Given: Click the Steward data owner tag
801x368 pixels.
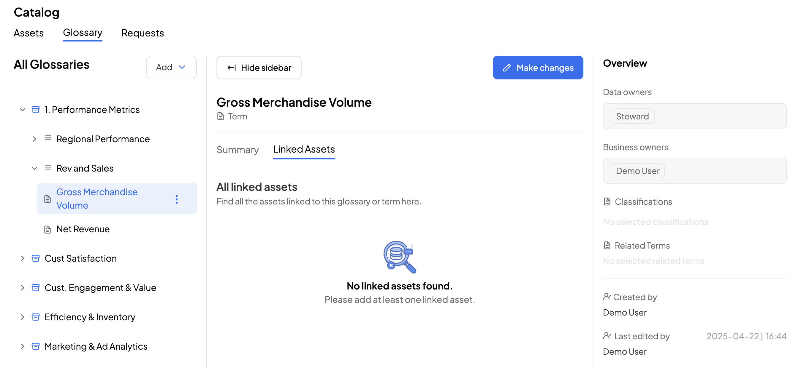Looking at the screenshot, I should pos(632,116).
